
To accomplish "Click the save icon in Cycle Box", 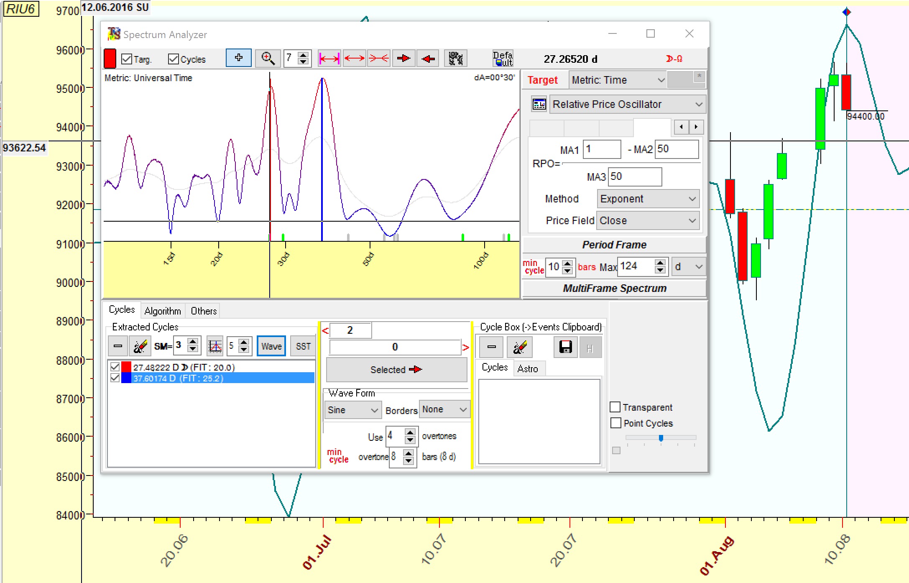I will tap(565, 347).
